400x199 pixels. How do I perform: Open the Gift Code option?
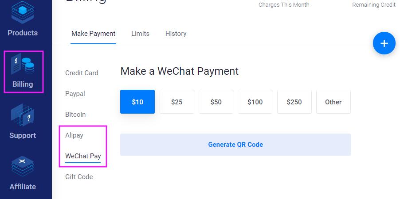click(x=79, y=177)
